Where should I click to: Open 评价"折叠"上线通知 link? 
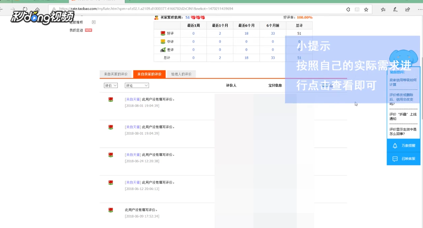tap(403, 117)
